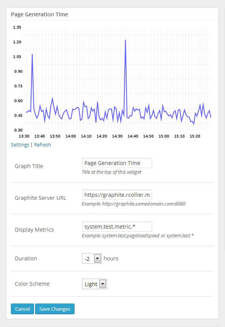The width and height of the screenshot is (225, 327).
Task: Click the tallest spike on the graph
Action: [126, 40]
